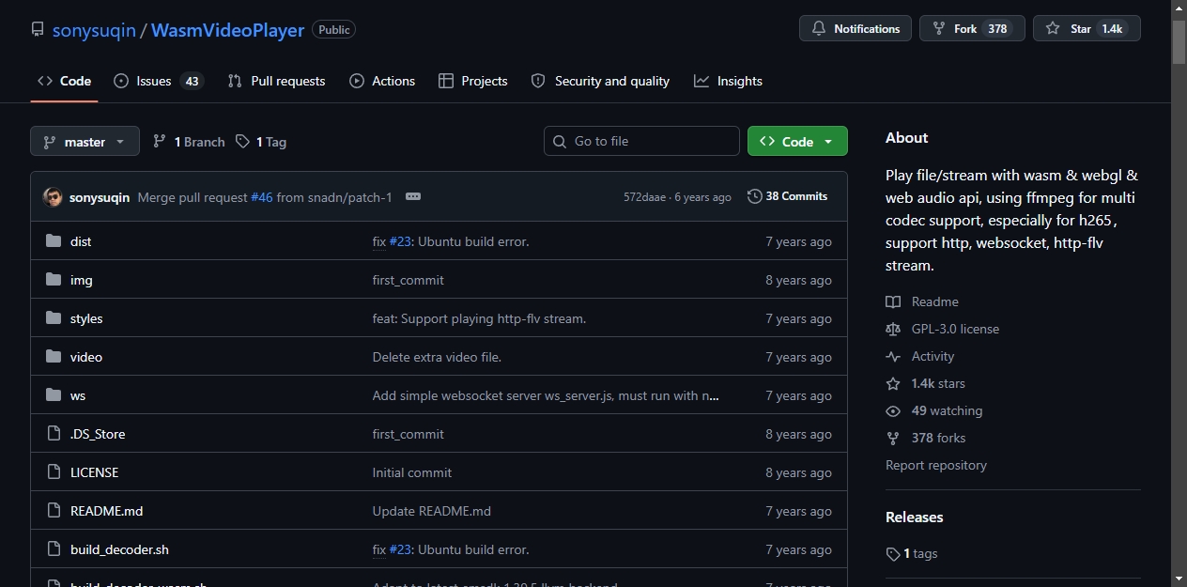1187x587 pixels.
Task: Open the Code tab
Action: point(64,81)
